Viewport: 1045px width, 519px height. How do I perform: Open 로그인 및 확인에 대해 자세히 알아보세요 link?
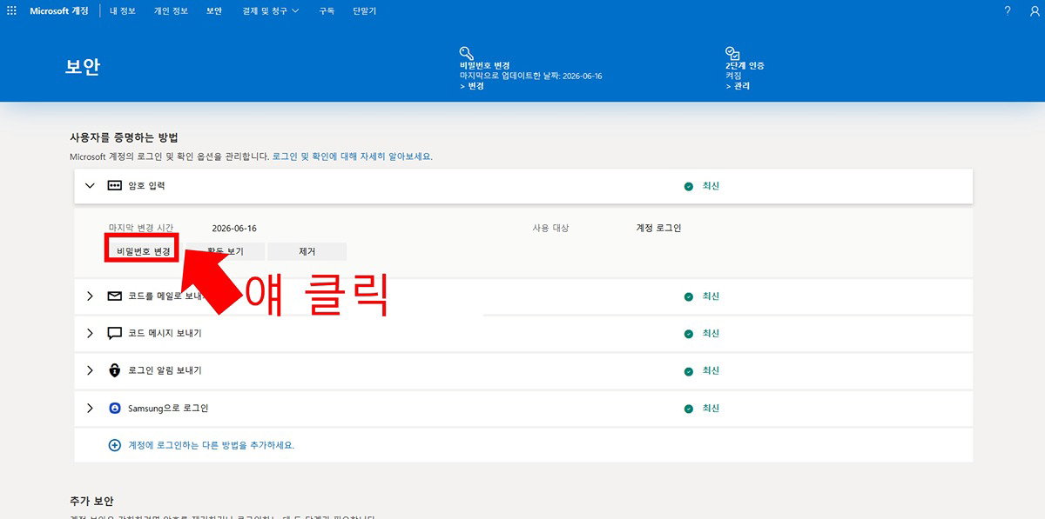[353, 156]
